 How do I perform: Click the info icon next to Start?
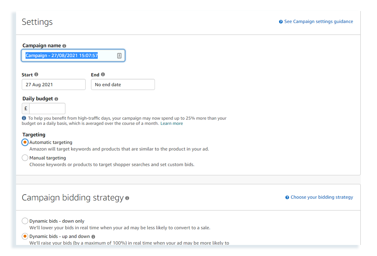(x=36, y=75)
